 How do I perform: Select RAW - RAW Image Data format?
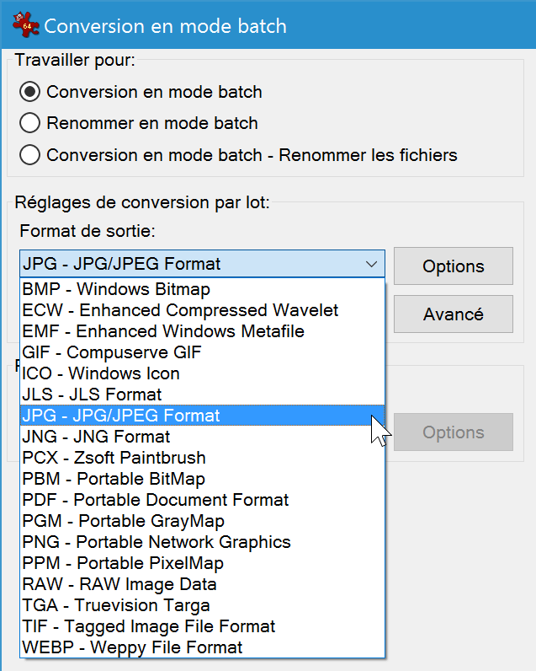(203, 584)
